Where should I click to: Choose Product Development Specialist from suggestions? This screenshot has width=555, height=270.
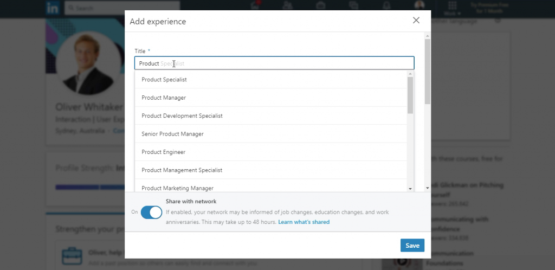click(x=271, y=115)
